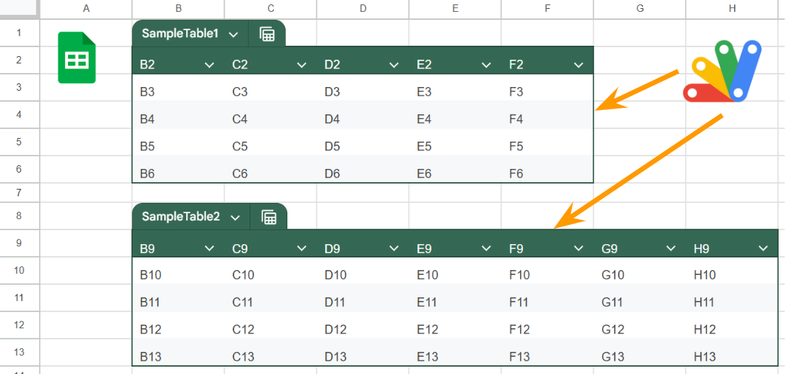Click the green Google Sheets logo
Viewport: 786px width, 374px height.
pos(77,58)
